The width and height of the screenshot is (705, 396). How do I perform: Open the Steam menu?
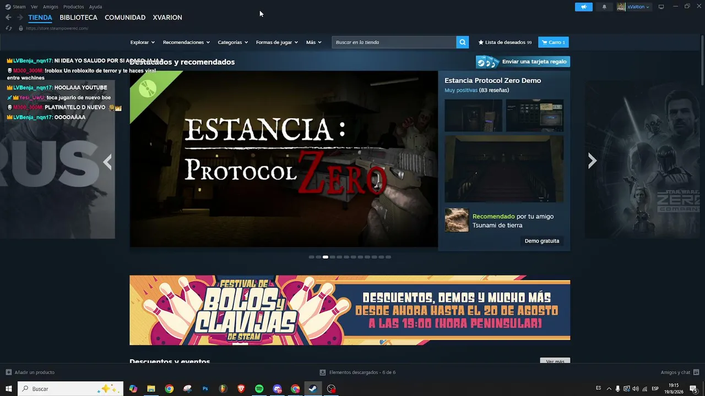click(15, 7)
